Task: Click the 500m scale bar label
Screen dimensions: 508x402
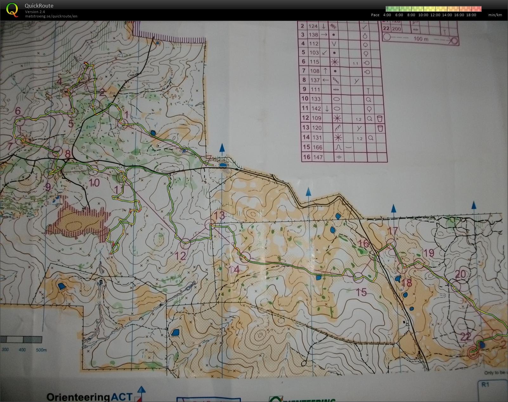Action: click(41, 350)
